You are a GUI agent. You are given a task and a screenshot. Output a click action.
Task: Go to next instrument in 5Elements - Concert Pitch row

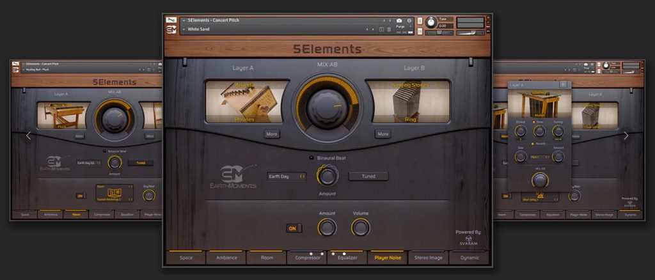390,20
